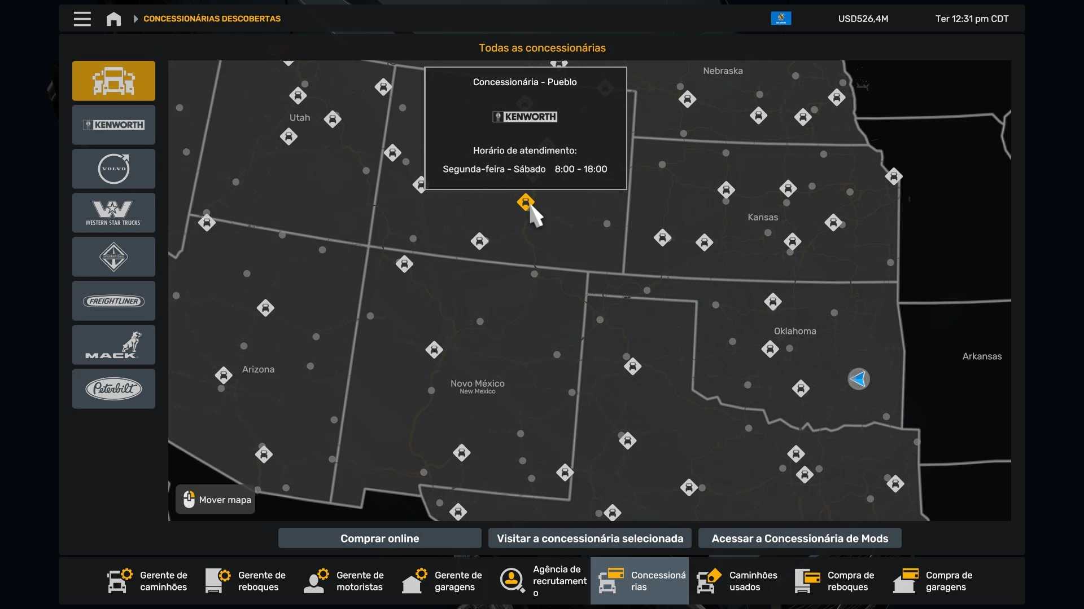Filter dealers by Kenworth brand
1084x609 pixels.
[113, 125]
